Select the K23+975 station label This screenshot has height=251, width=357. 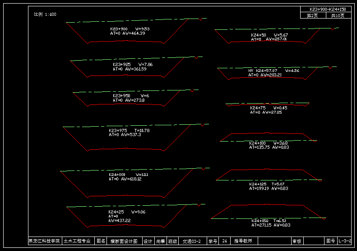118,130
